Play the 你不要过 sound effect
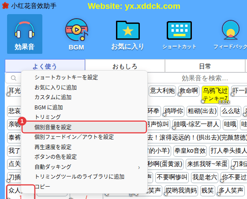The width and height of the screenshot is (247, 199). pos(234,177)
